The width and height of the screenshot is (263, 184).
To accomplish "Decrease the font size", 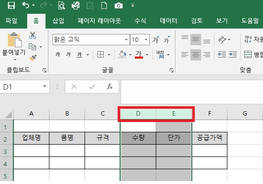I will (x=167, y=40).
